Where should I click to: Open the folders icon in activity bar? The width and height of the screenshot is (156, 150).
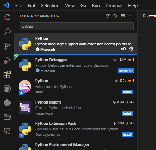point(7,117)
